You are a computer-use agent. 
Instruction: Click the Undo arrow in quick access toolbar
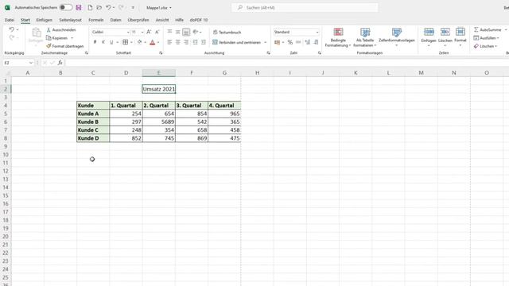click(108, 7)
